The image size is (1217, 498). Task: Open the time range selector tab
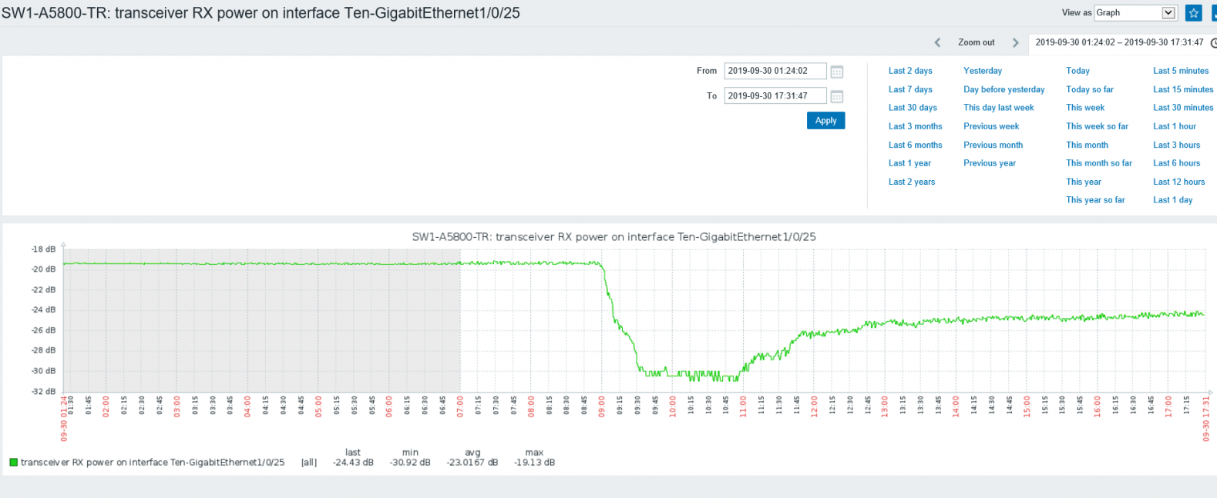pos(1124,42)
